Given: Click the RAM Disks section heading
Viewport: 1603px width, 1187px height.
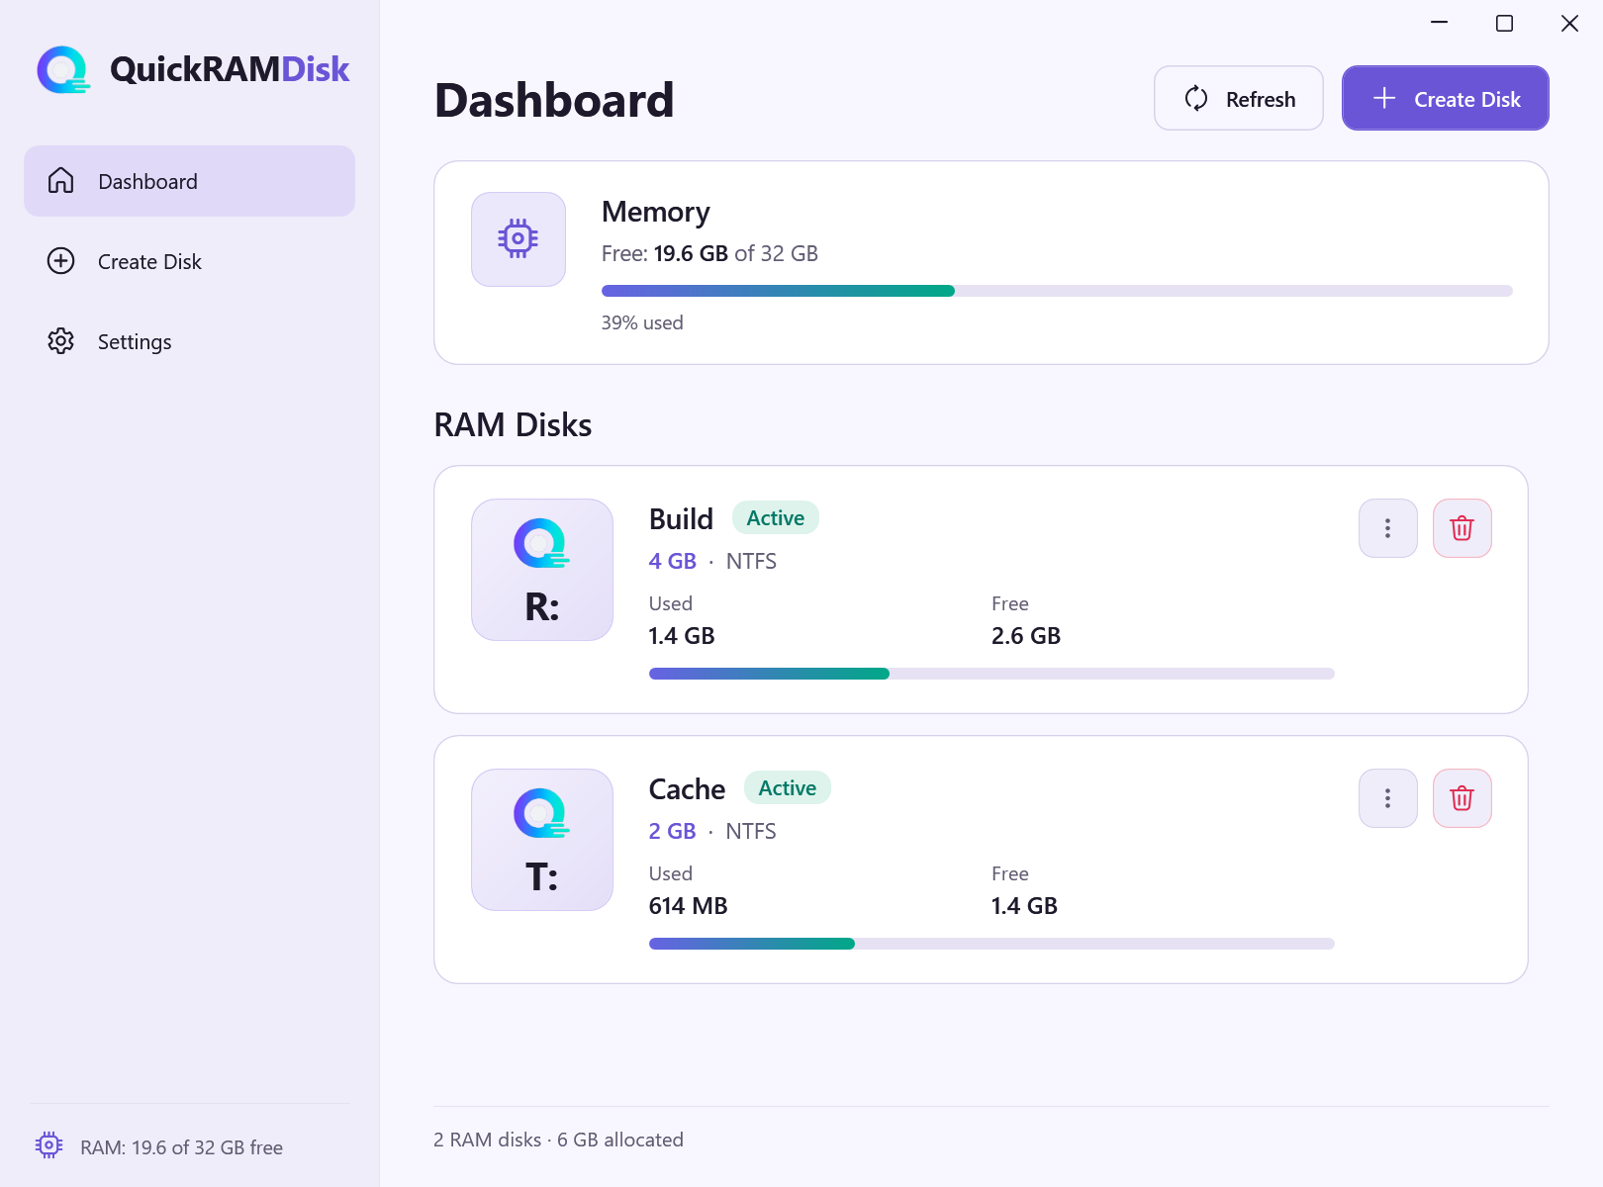Looking at the screenshot, I should click(x=513, y=425).
